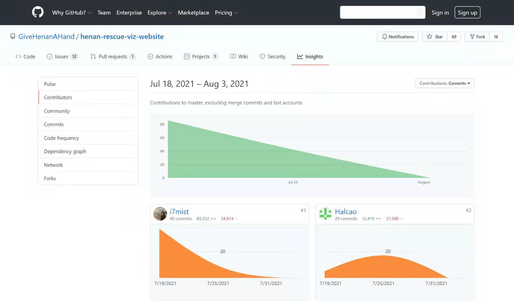Click the Sign up button
This screenshot has width=514, height=302.
pos(467,13)
